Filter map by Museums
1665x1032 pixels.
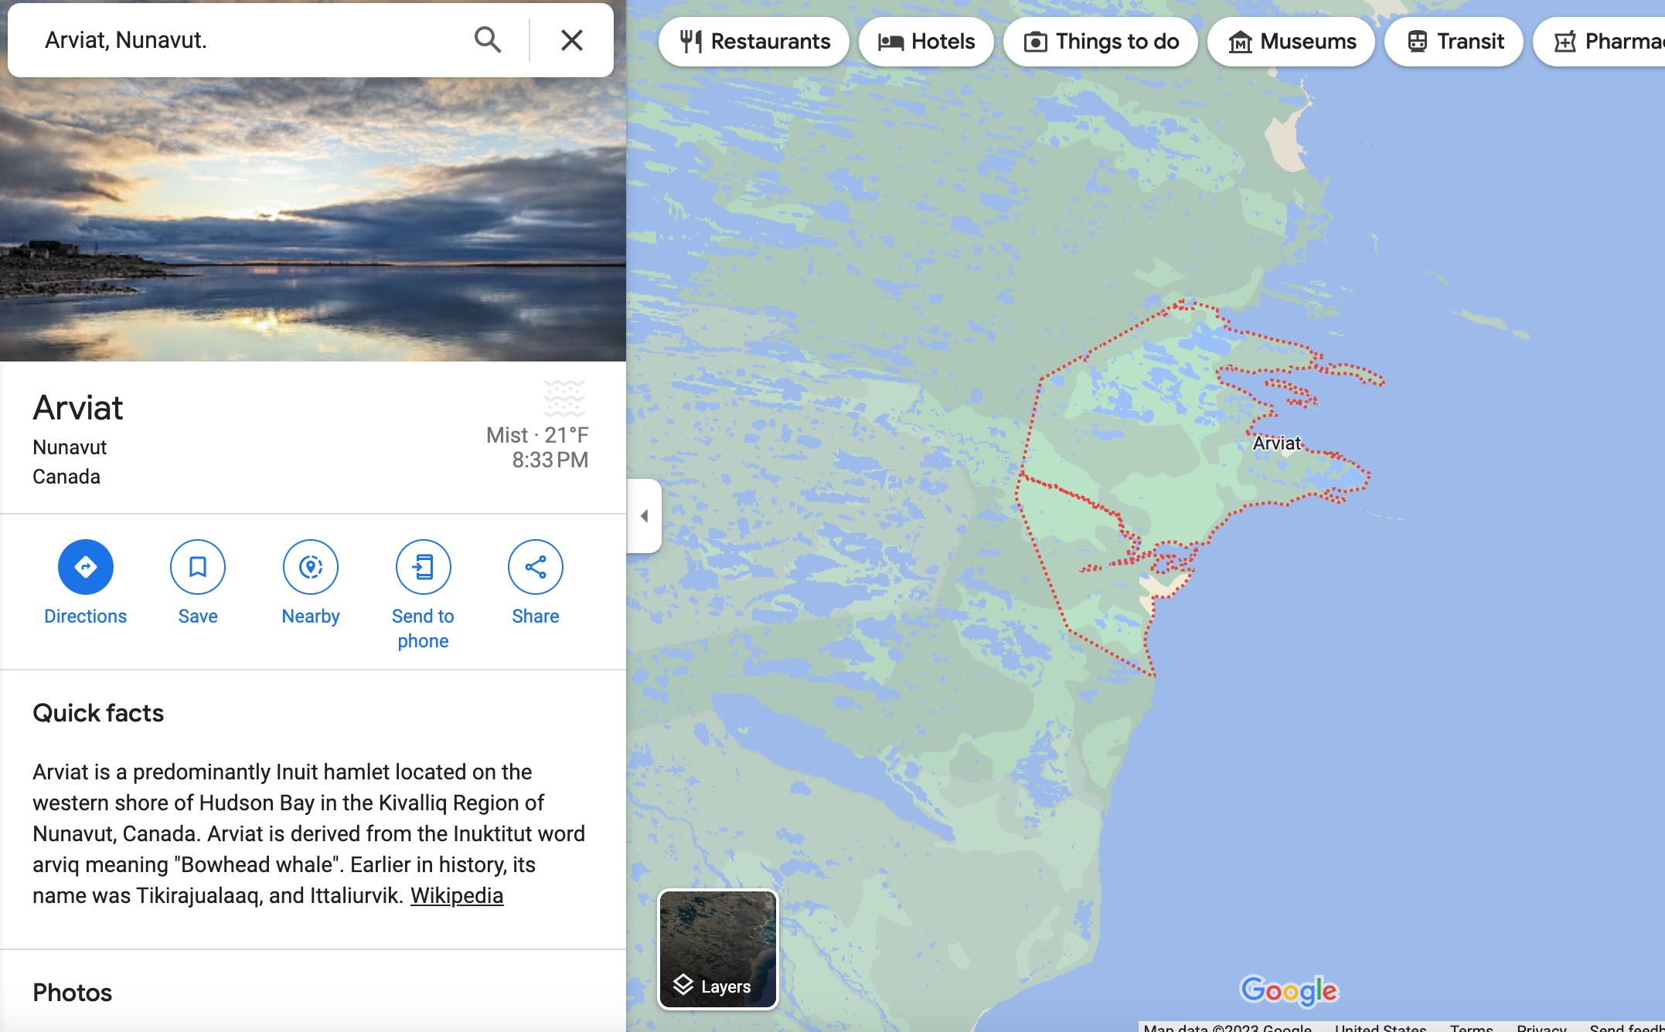click(x=1291, y=42)
